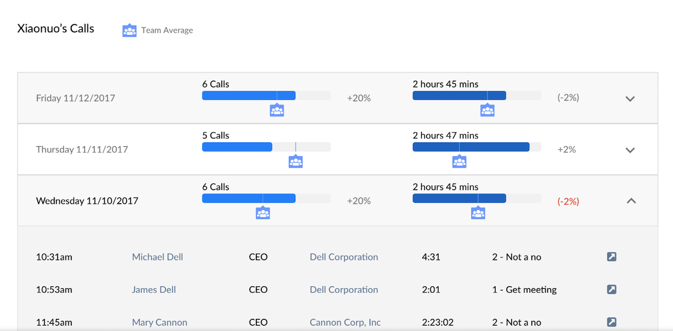Open Michael Dell call details arrow icon
This screenshot has height=331, width=673.
tap(612, 257)
